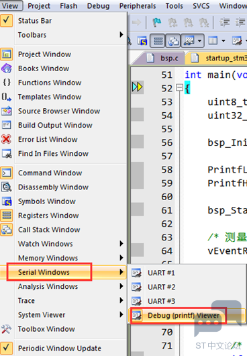Expand the Serial Windows submenu arrow
Viewport: 247px width, 356px height.
(121, 272)
